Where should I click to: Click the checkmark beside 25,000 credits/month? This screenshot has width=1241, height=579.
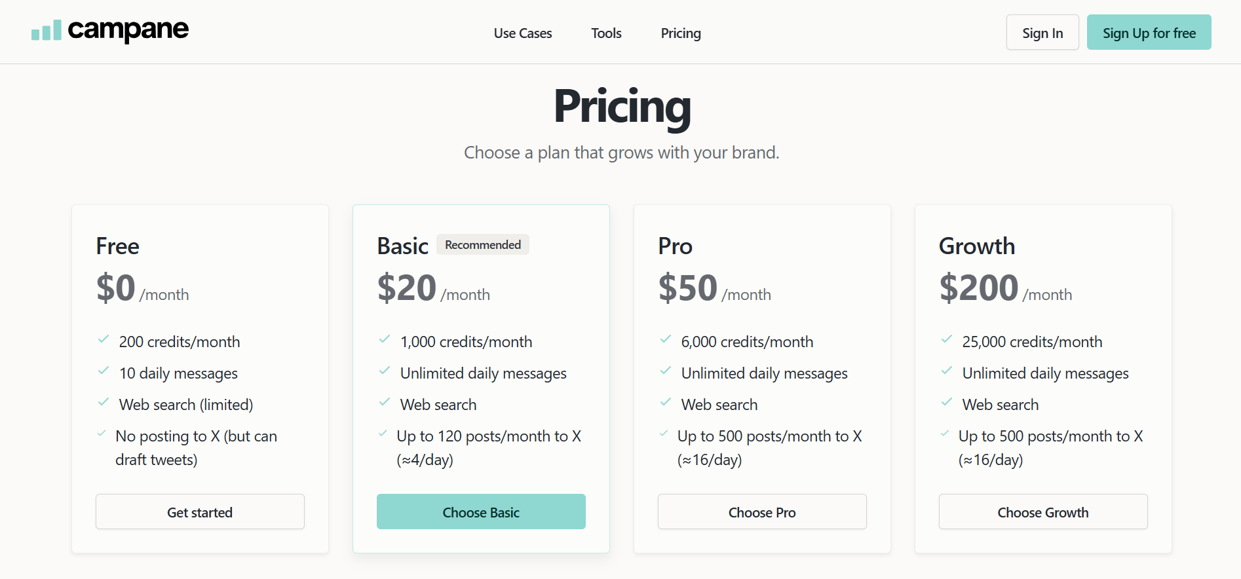(x=947, y=339)
